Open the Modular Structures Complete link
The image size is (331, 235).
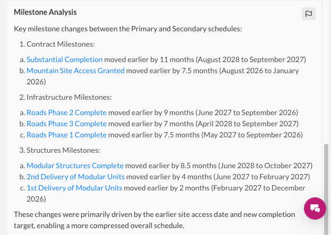75,166
